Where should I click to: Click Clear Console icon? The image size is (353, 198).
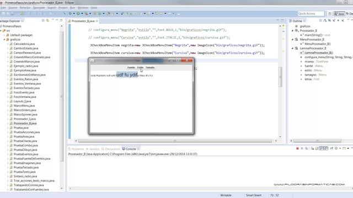pyautogui.click(x=312, y=148)
